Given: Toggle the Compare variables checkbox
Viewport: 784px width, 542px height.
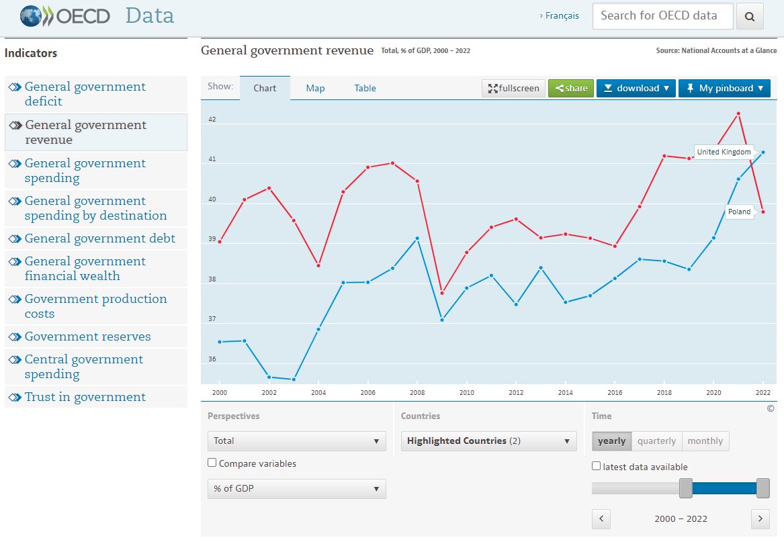Looking at the screenshot, I should (212, 463).
